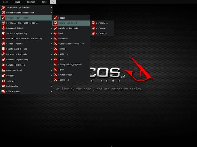
Task: Launch LinuxExploitSuggester entry
Action: (x=71, y=64)
